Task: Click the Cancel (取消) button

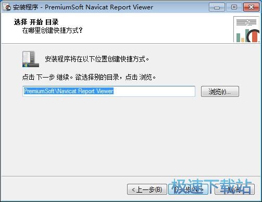Action: click(234, 190)
